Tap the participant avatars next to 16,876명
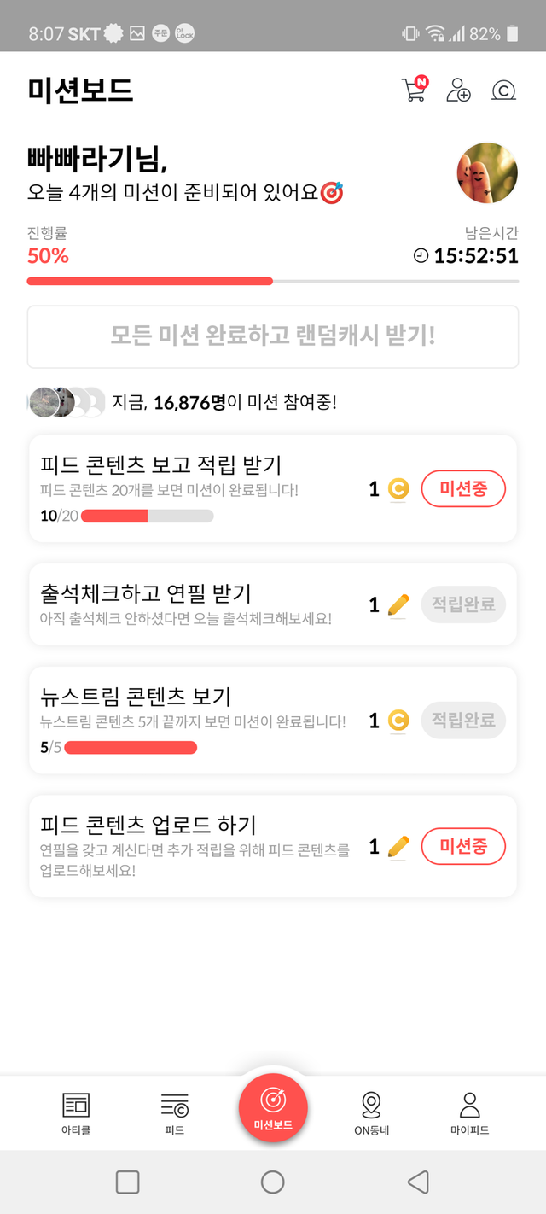This screenshot has width=546, height=1214. pyautogui.click(x=67, y=402)
